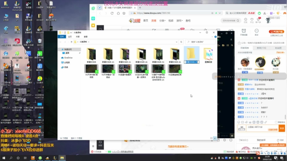Open QQ Music desktop icon
Screen dimensions: 287x161
tap(40, 80)
